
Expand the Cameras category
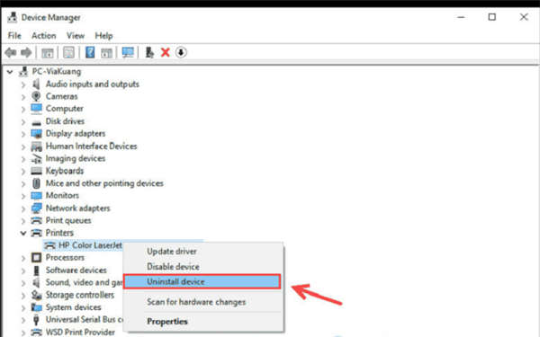point(23,97)
